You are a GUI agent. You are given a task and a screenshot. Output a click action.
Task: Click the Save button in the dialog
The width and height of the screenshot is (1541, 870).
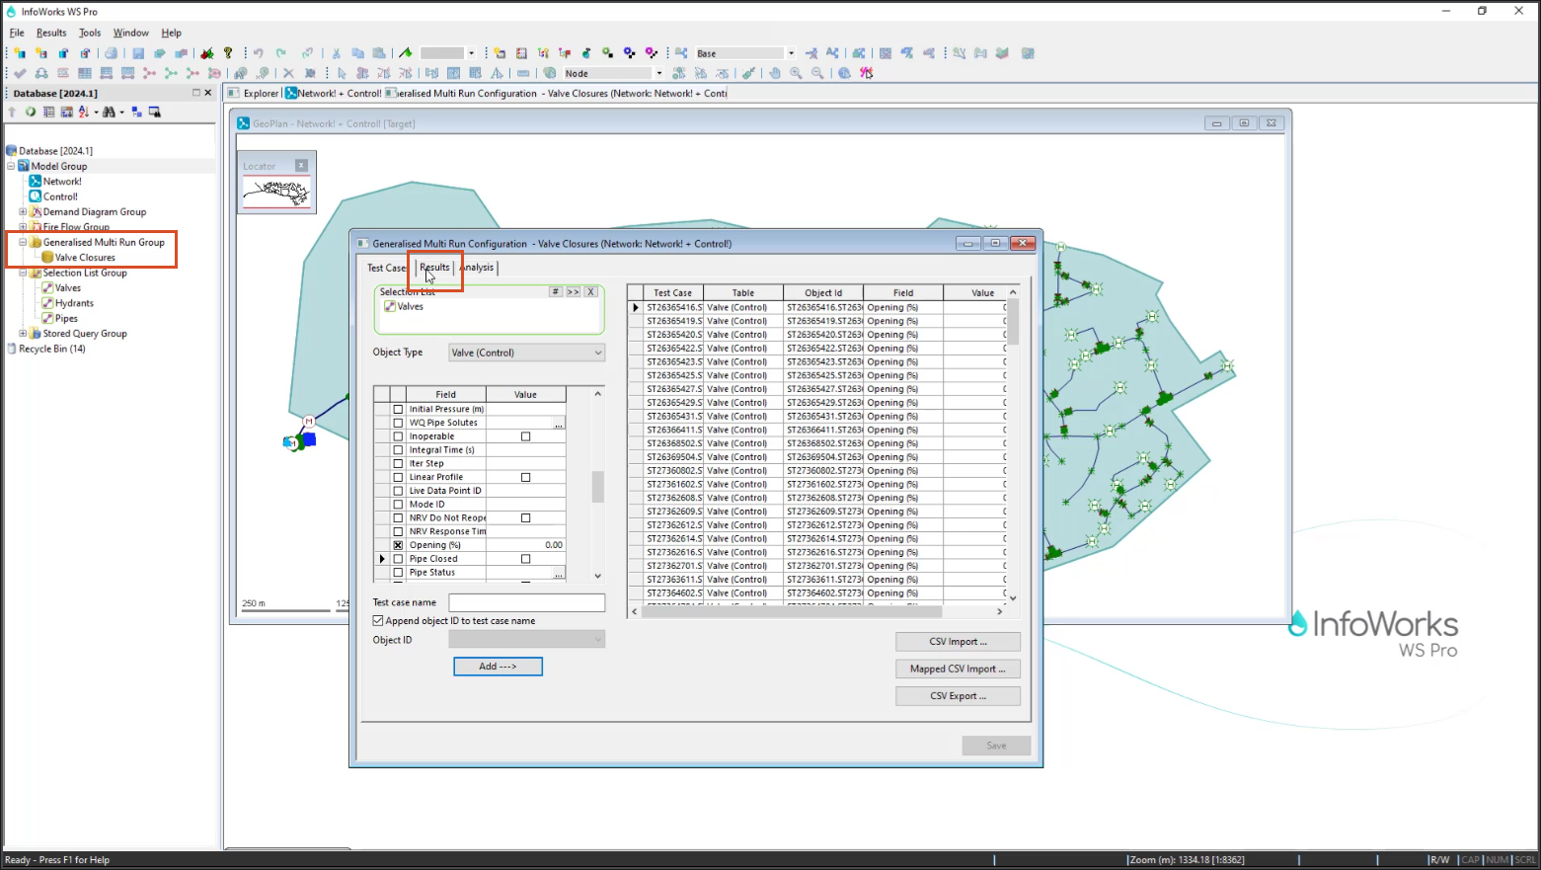pos(996,746)
